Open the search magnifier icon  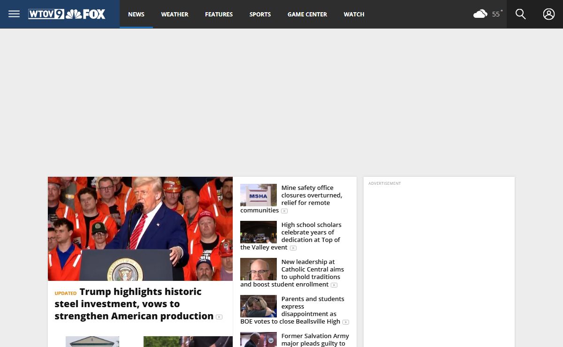[x=521, y=14]
